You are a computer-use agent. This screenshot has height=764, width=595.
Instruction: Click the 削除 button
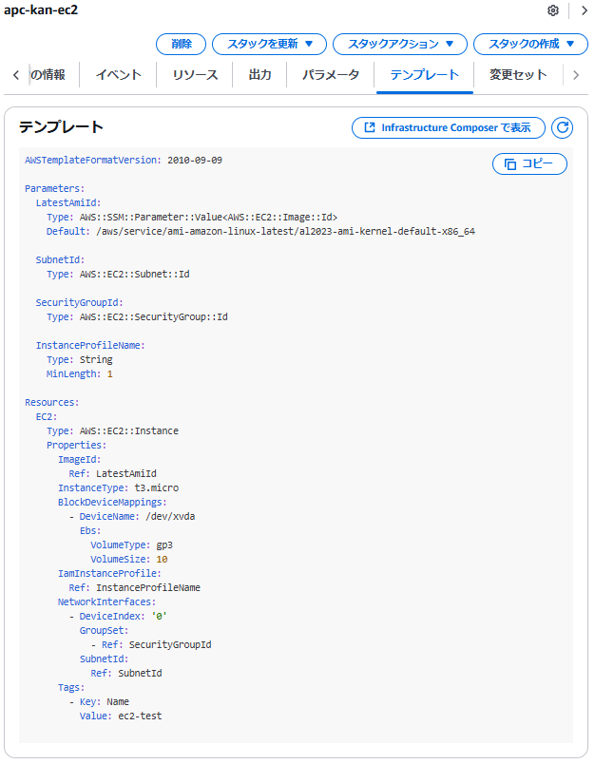[x=182, y=44]
